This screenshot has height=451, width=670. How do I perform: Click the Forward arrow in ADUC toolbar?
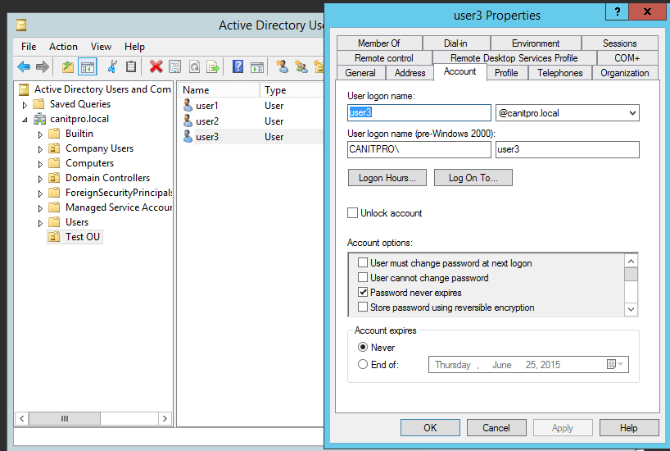[x=43, y=66]
